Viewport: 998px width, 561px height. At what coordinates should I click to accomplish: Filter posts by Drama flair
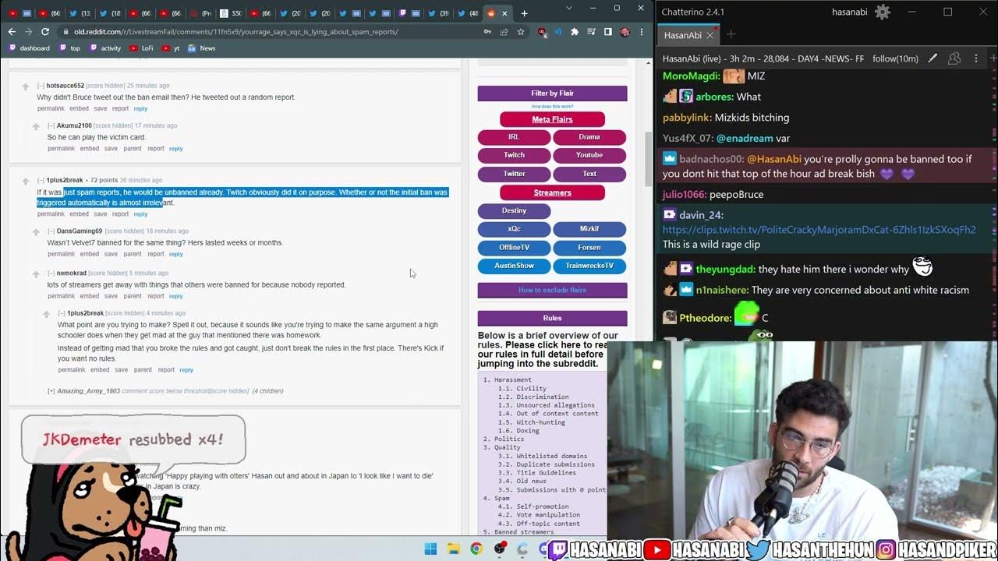pyautogui.click(x=589, y=137)
